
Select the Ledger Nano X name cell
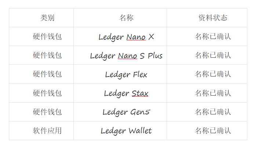120,36
